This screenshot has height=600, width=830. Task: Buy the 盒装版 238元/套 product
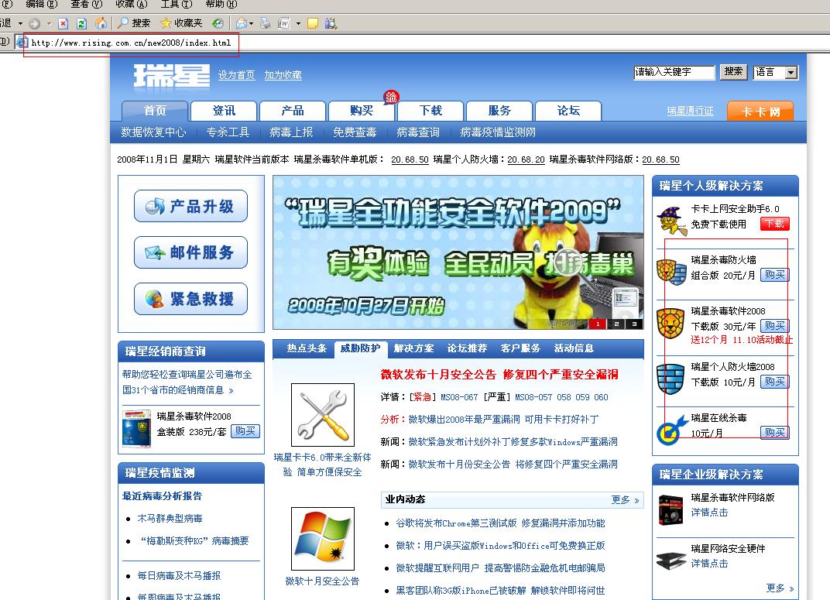(x=245, y=431)
